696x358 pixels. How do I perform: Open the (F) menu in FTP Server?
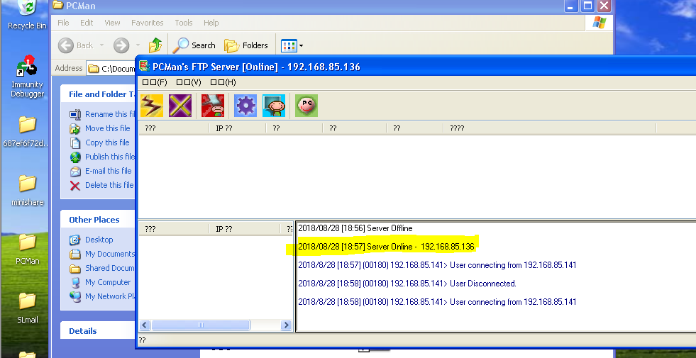(x=155, y=82)
